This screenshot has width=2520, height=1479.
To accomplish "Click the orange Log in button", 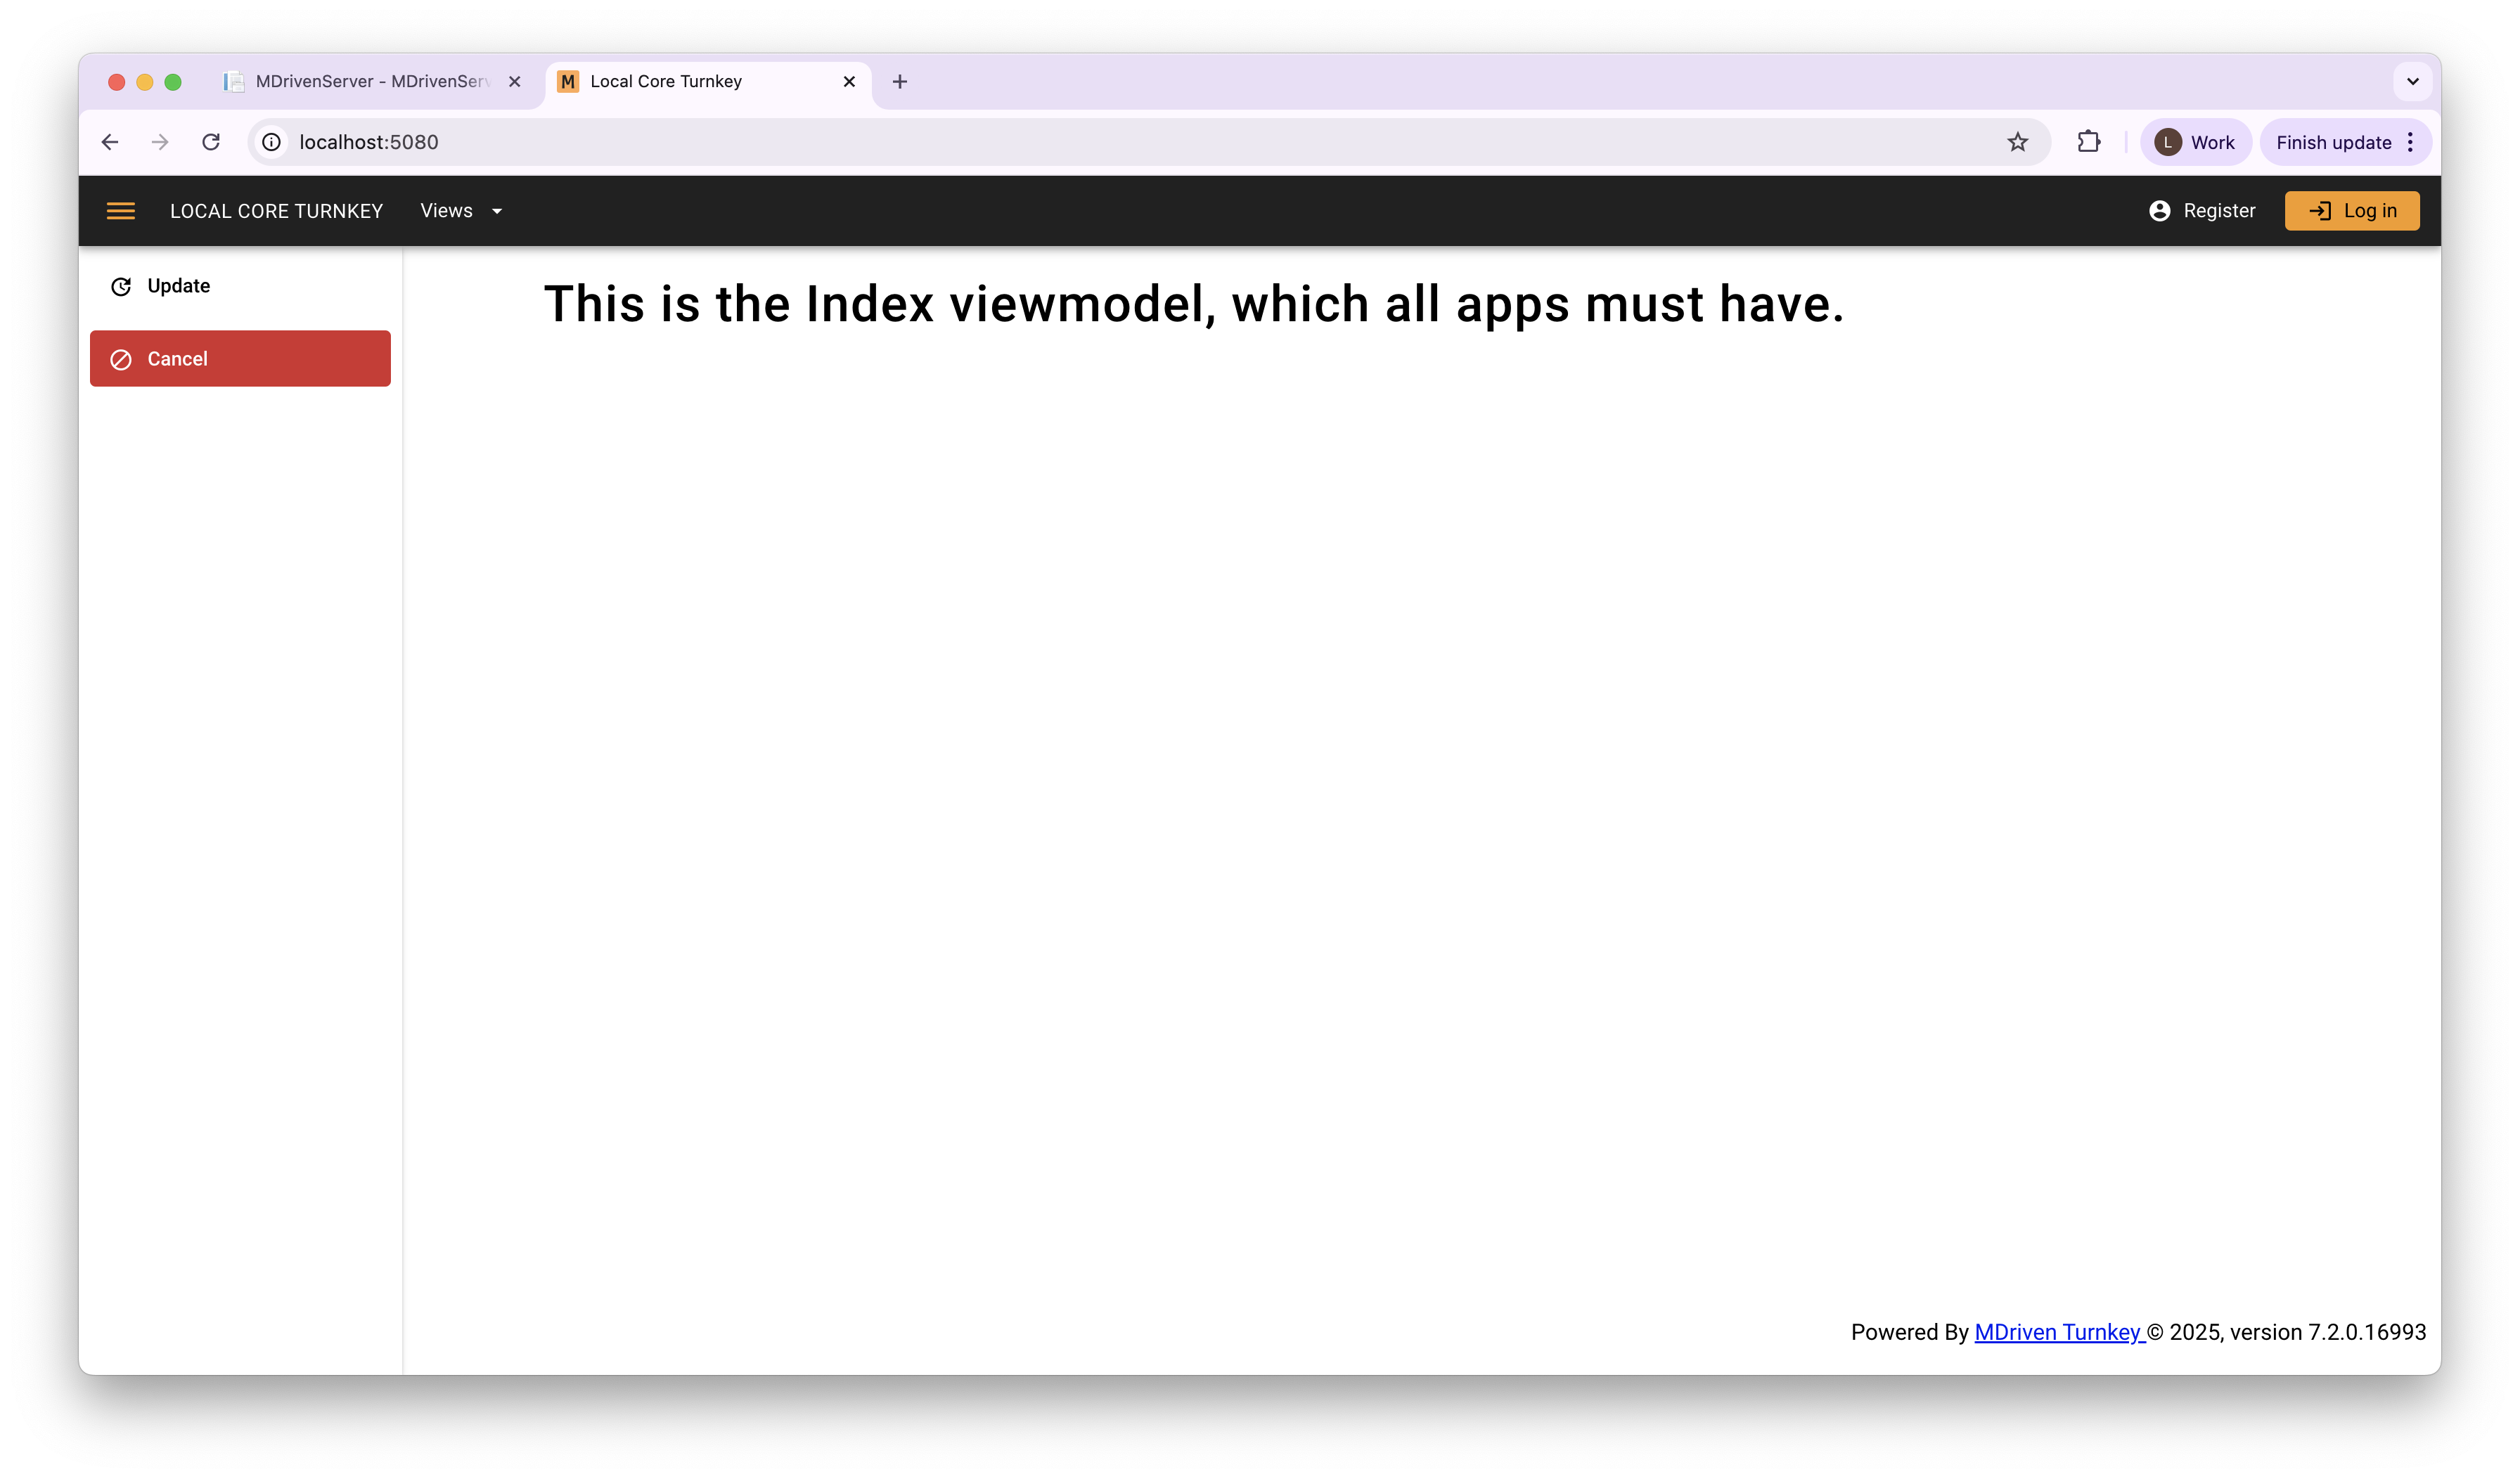I will coord(2351,211).
